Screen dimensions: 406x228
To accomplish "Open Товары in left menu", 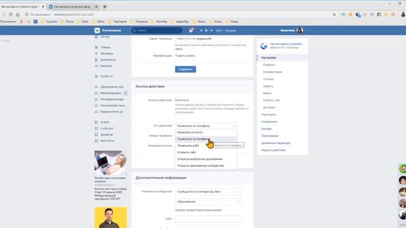I will tap(105, 47).
